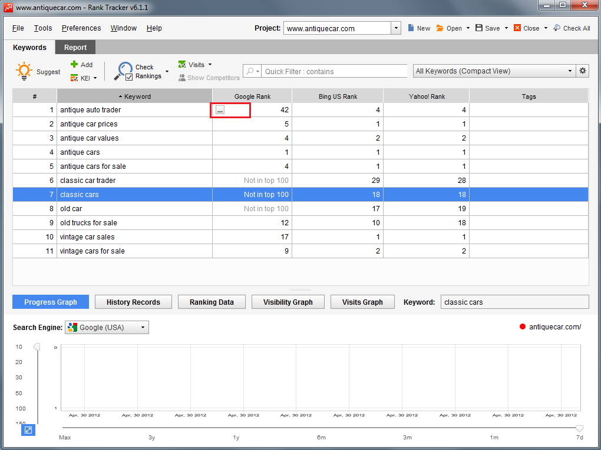The width and height of the screenshot is (601, 450).
Task: Toggle the Check Rankings checkbox
Action: (129, 77)
